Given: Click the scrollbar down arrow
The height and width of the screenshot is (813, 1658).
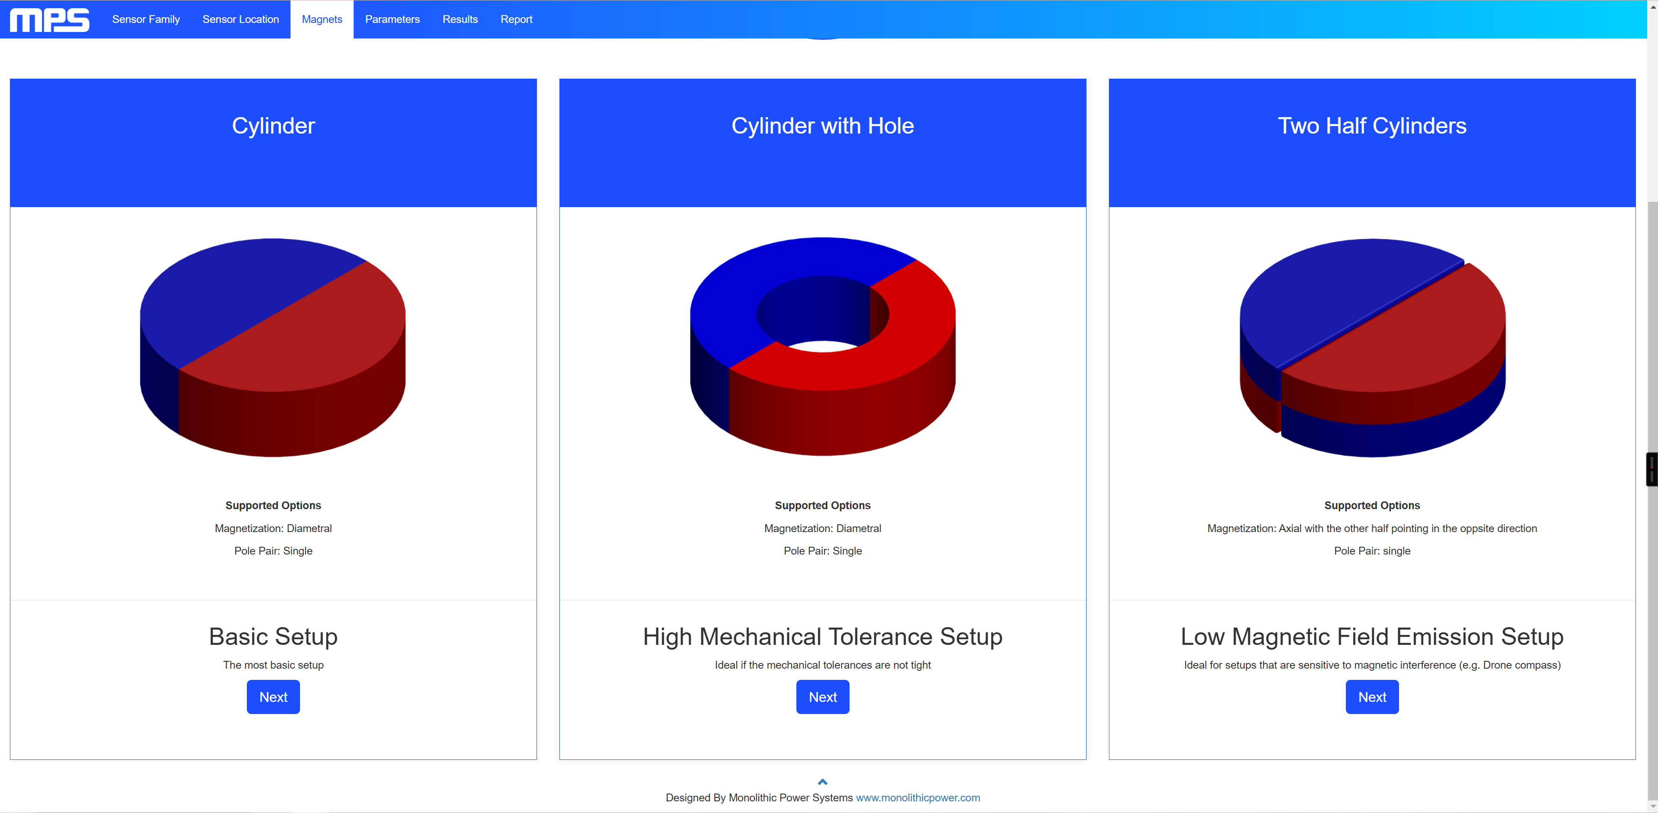Looking at the screenshot, I should click(x=1652, y=807).
